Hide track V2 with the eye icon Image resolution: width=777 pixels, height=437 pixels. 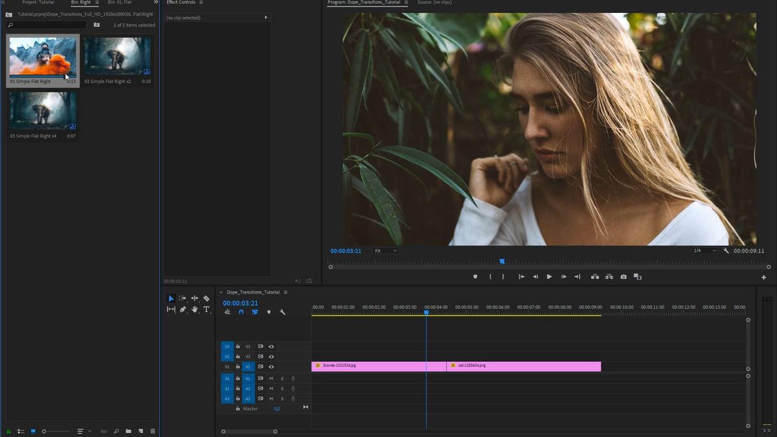[x=271, y=357]
